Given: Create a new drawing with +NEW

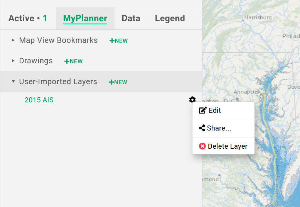Looking at the screenshot, I should (73, 61).
